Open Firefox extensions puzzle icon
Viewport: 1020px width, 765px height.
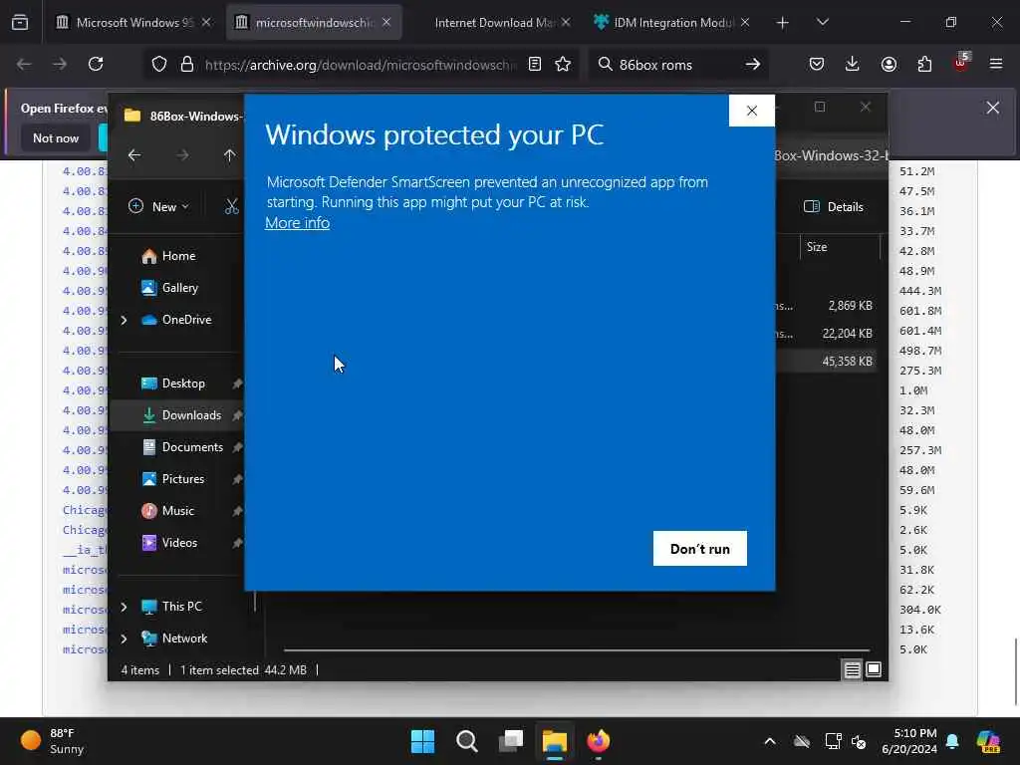coord(924,65)
